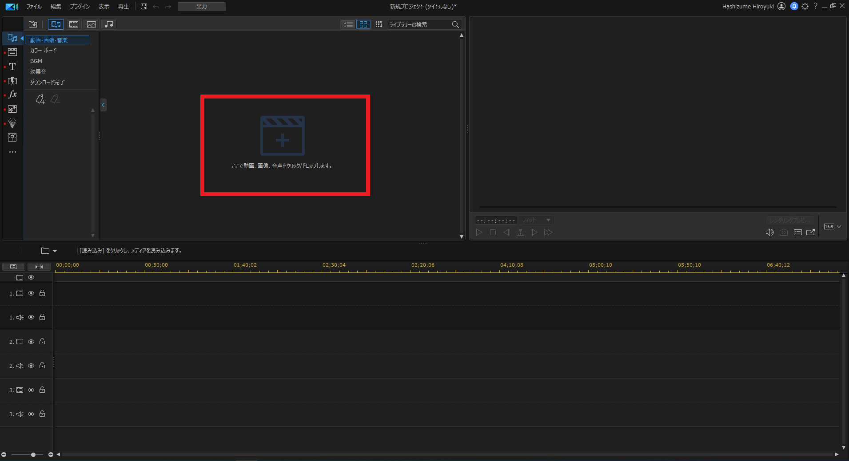Collapse the library explorer panel arrow
This screenshot has height=461, width=849.
(103, 105)
